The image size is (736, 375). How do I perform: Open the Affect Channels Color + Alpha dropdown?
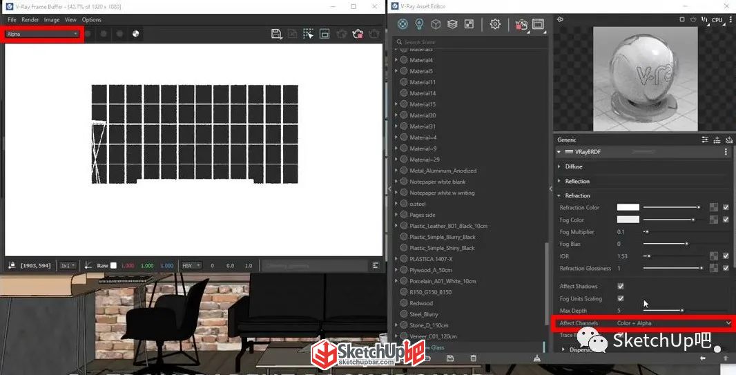(x=674, y=323)
